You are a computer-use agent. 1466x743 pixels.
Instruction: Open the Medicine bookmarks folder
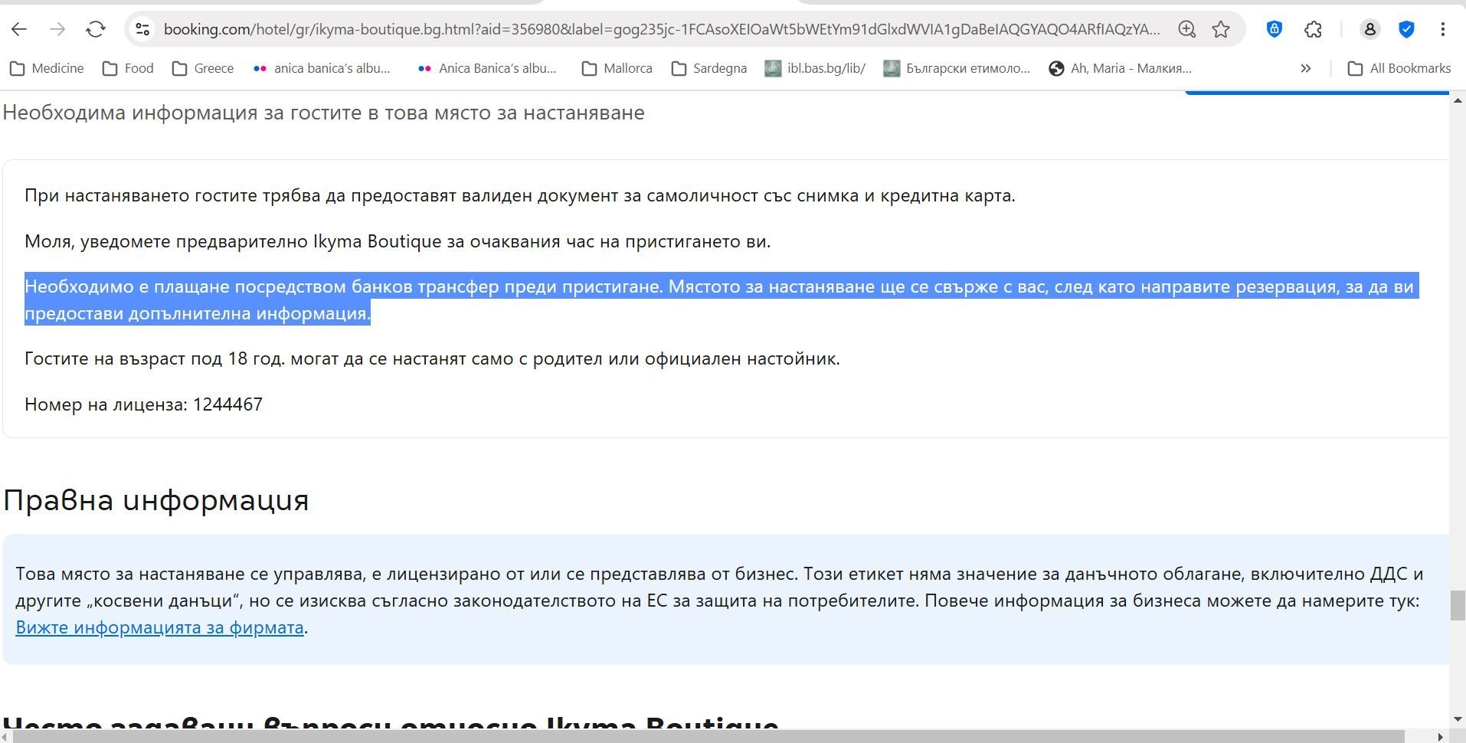(x=47, y=68)
